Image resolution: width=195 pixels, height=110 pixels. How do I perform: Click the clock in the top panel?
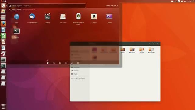[x=190, y=1]
